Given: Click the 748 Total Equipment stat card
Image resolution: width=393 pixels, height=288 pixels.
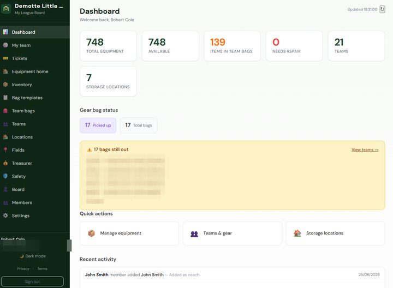Looking at the screenshot, I should [x=108, y=46].
